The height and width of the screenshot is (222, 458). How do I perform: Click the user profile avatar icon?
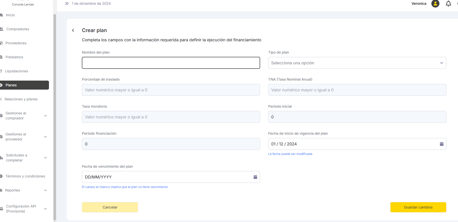pyautogui.click(x=435, y=4)
